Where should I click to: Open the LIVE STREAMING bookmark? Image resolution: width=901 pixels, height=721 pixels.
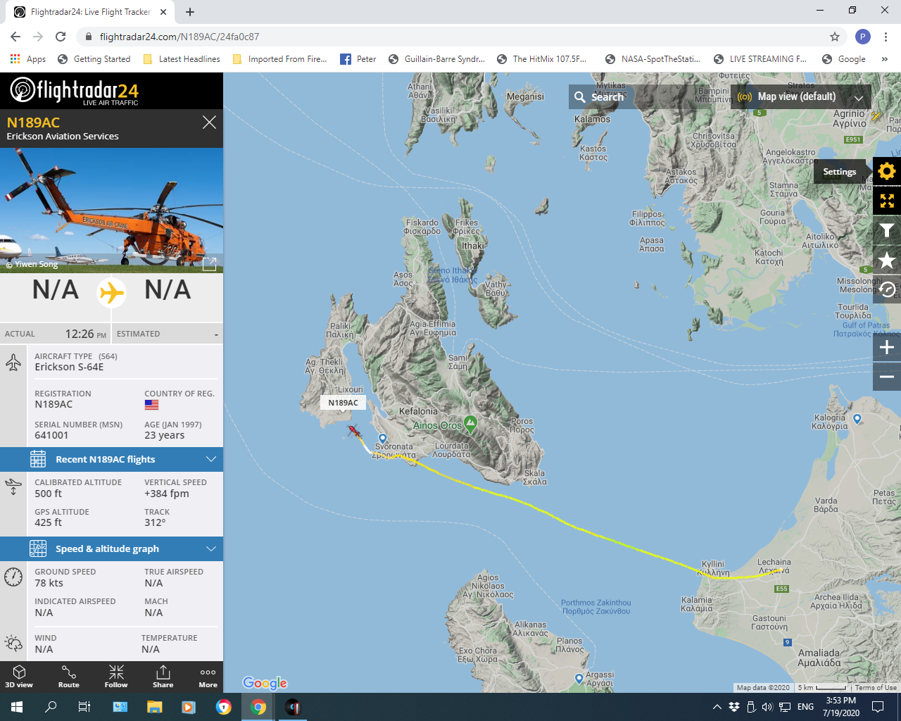click(x=760, y=59)
